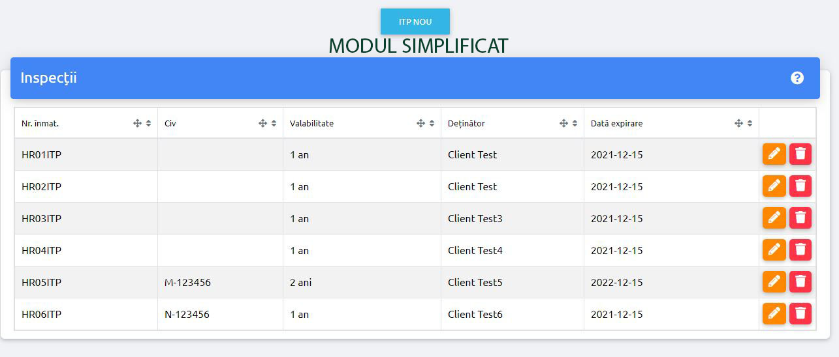Sort by Dată expirare sort arrows

[x=750, y=123]
